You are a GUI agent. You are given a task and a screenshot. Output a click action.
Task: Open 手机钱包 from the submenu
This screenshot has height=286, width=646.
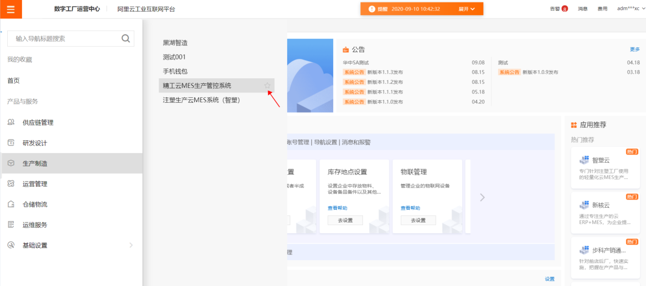175,71
